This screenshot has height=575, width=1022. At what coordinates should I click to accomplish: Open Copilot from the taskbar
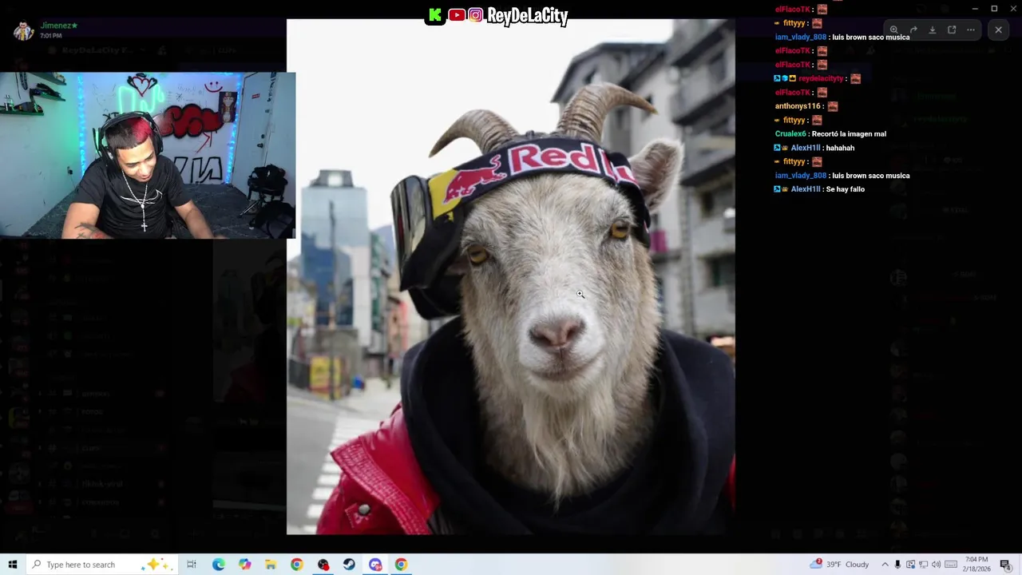pos(244,565)
